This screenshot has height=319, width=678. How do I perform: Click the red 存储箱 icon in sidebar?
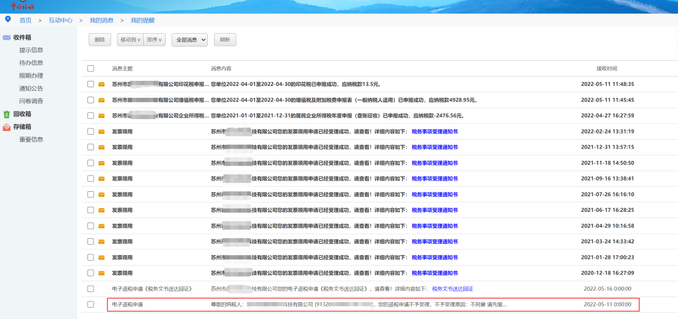7,127
